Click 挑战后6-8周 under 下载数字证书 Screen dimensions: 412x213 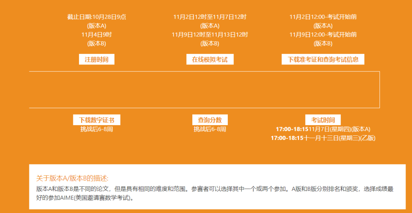point(97,129)
